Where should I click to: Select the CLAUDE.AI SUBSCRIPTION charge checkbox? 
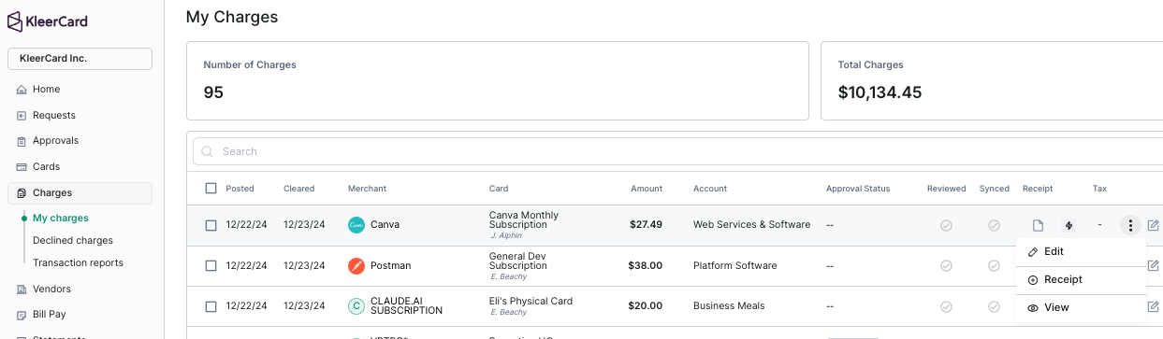211,306
